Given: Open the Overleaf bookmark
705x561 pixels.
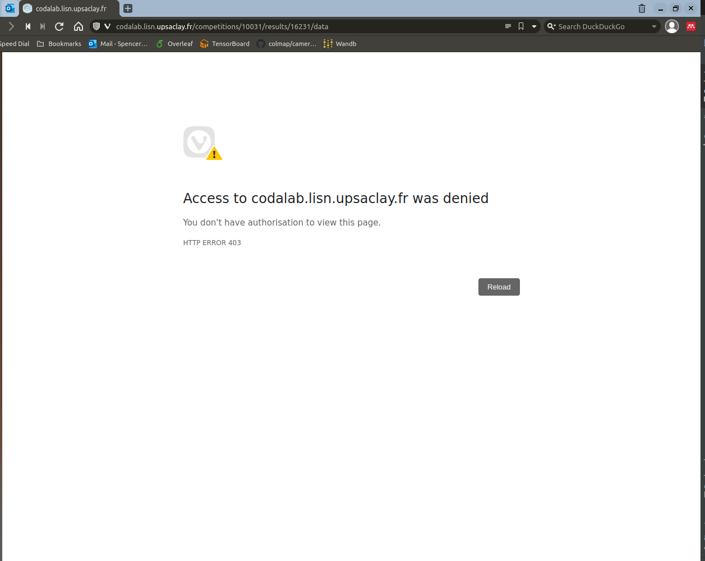Looking at the screenshot, I should point(174,44).
